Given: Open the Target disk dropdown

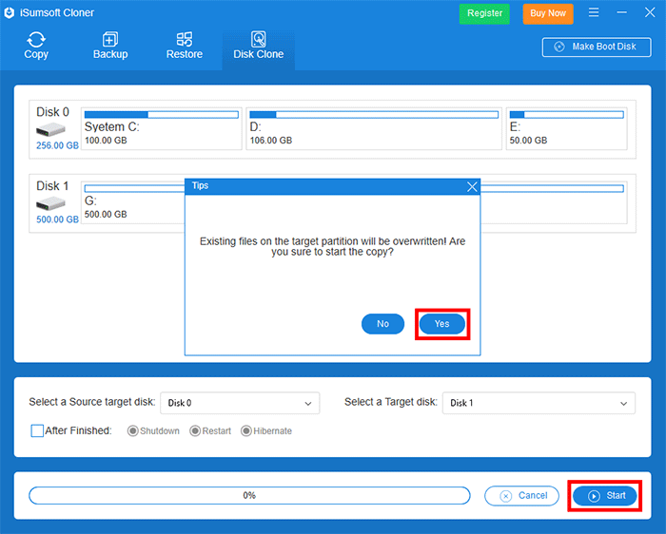Looking at the screenshot, I should tap(539, 403).
